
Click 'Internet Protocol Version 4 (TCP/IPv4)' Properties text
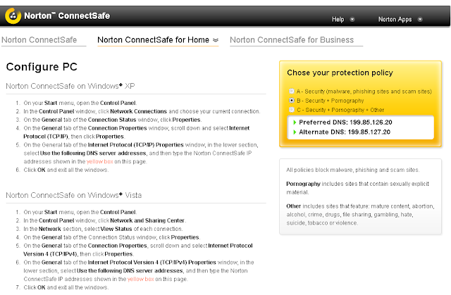point(152,262)
